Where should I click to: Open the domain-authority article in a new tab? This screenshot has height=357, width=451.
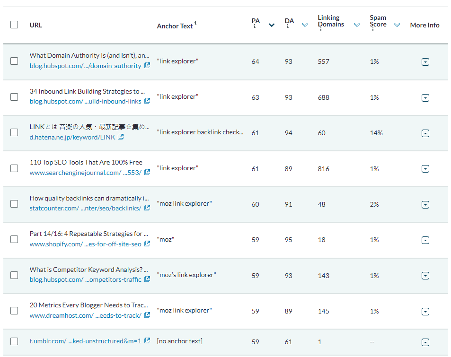click(147, 66)
